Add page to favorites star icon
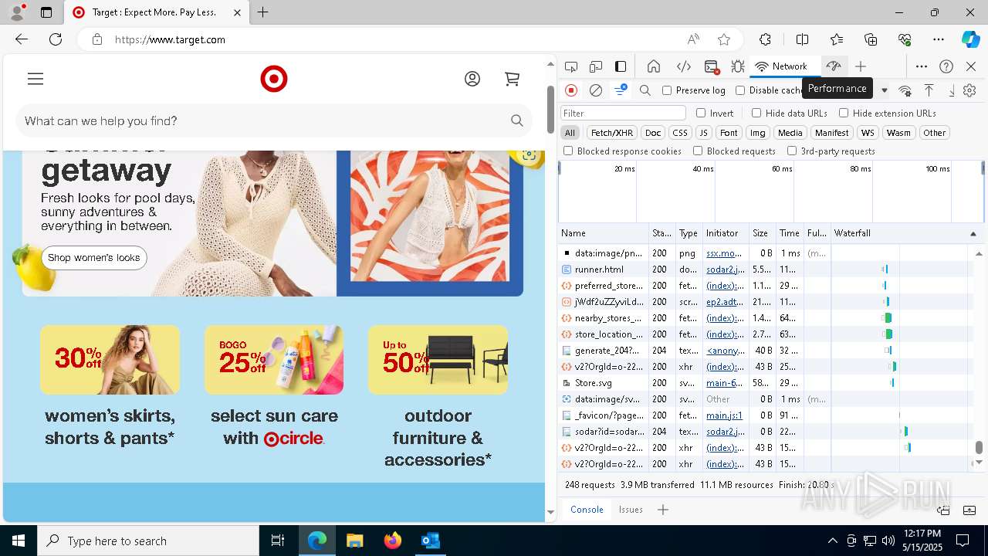988x556 pixels. (724, 39)
